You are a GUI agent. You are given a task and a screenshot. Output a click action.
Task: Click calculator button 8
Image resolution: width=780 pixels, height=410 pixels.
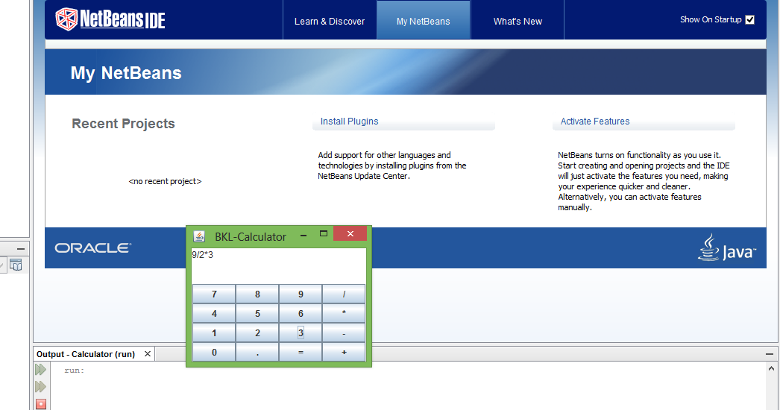257,294
